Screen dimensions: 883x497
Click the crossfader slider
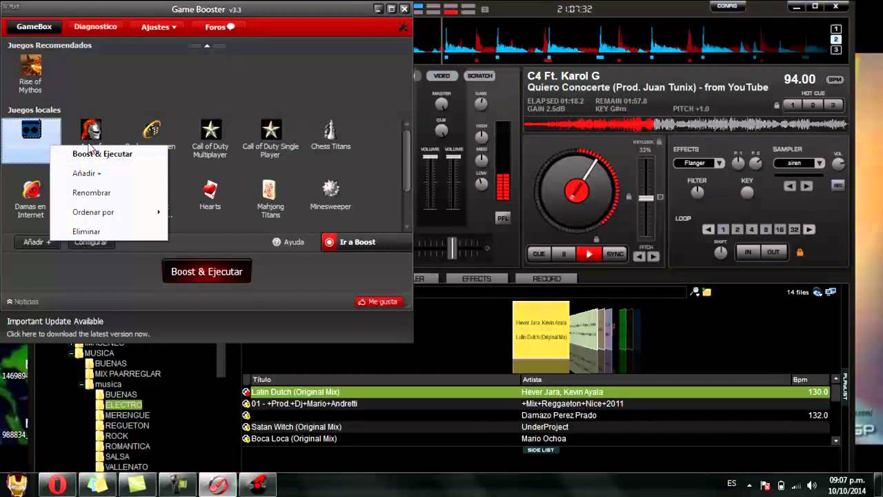click(452, 247)
